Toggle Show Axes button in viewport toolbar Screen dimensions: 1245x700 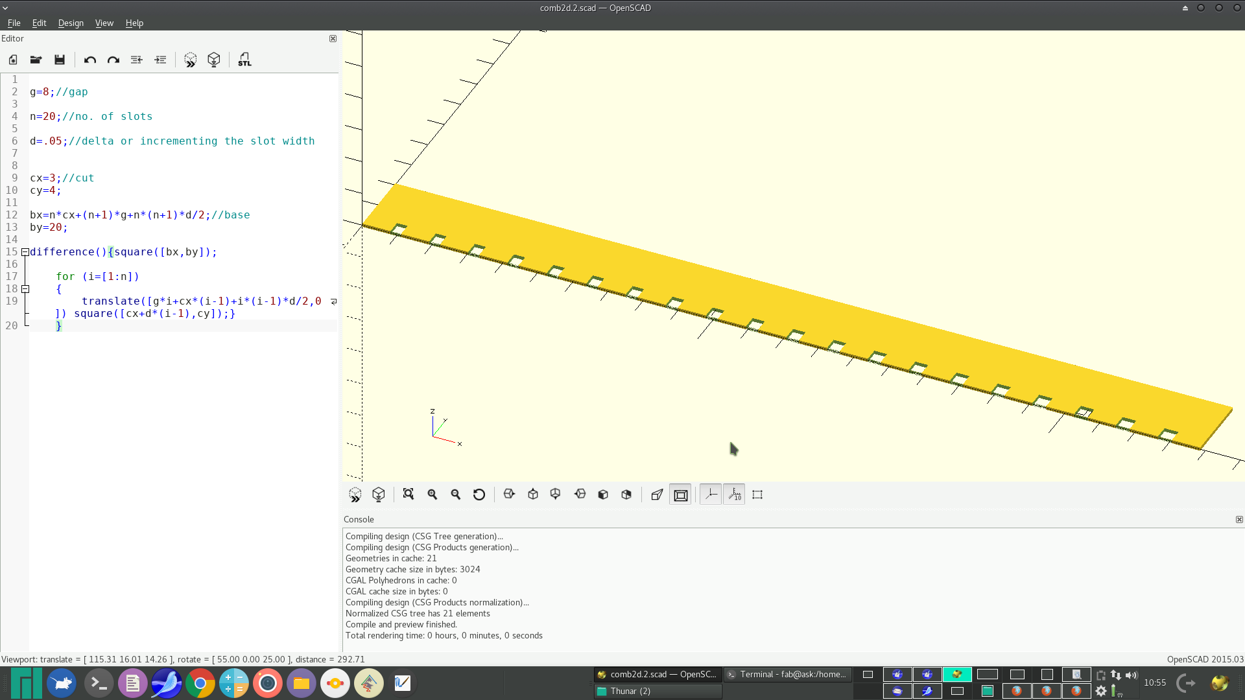[x=711, y=495]
